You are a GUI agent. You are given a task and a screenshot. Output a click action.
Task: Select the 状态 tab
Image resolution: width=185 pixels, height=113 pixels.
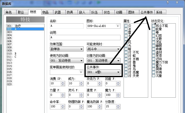108,12
